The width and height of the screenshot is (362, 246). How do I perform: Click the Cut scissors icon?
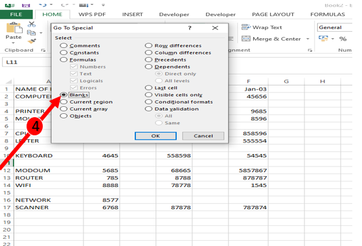tap(31, 24)
